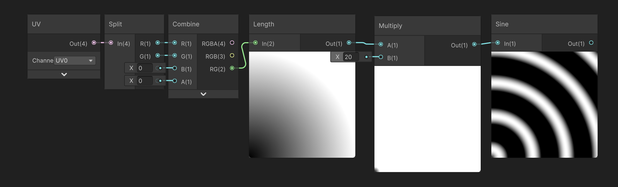This screenshot has height=187, width=618.
Task: Click the Multiply B input field showing 20
Action: [x=351, y=57]
